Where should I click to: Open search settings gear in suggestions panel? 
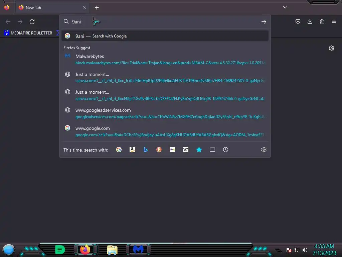[x=264, y=150]
